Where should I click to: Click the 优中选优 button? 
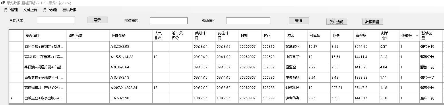337,22
